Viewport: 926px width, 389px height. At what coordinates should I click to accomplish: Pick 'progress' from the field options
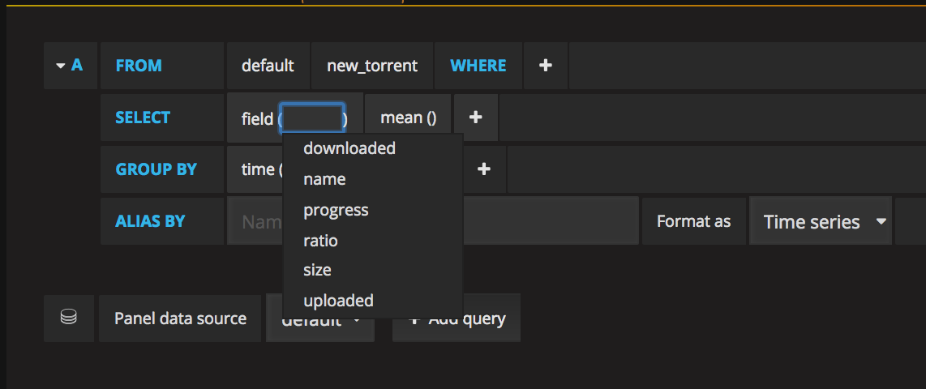pyautogui.click(x=336, y=210)
